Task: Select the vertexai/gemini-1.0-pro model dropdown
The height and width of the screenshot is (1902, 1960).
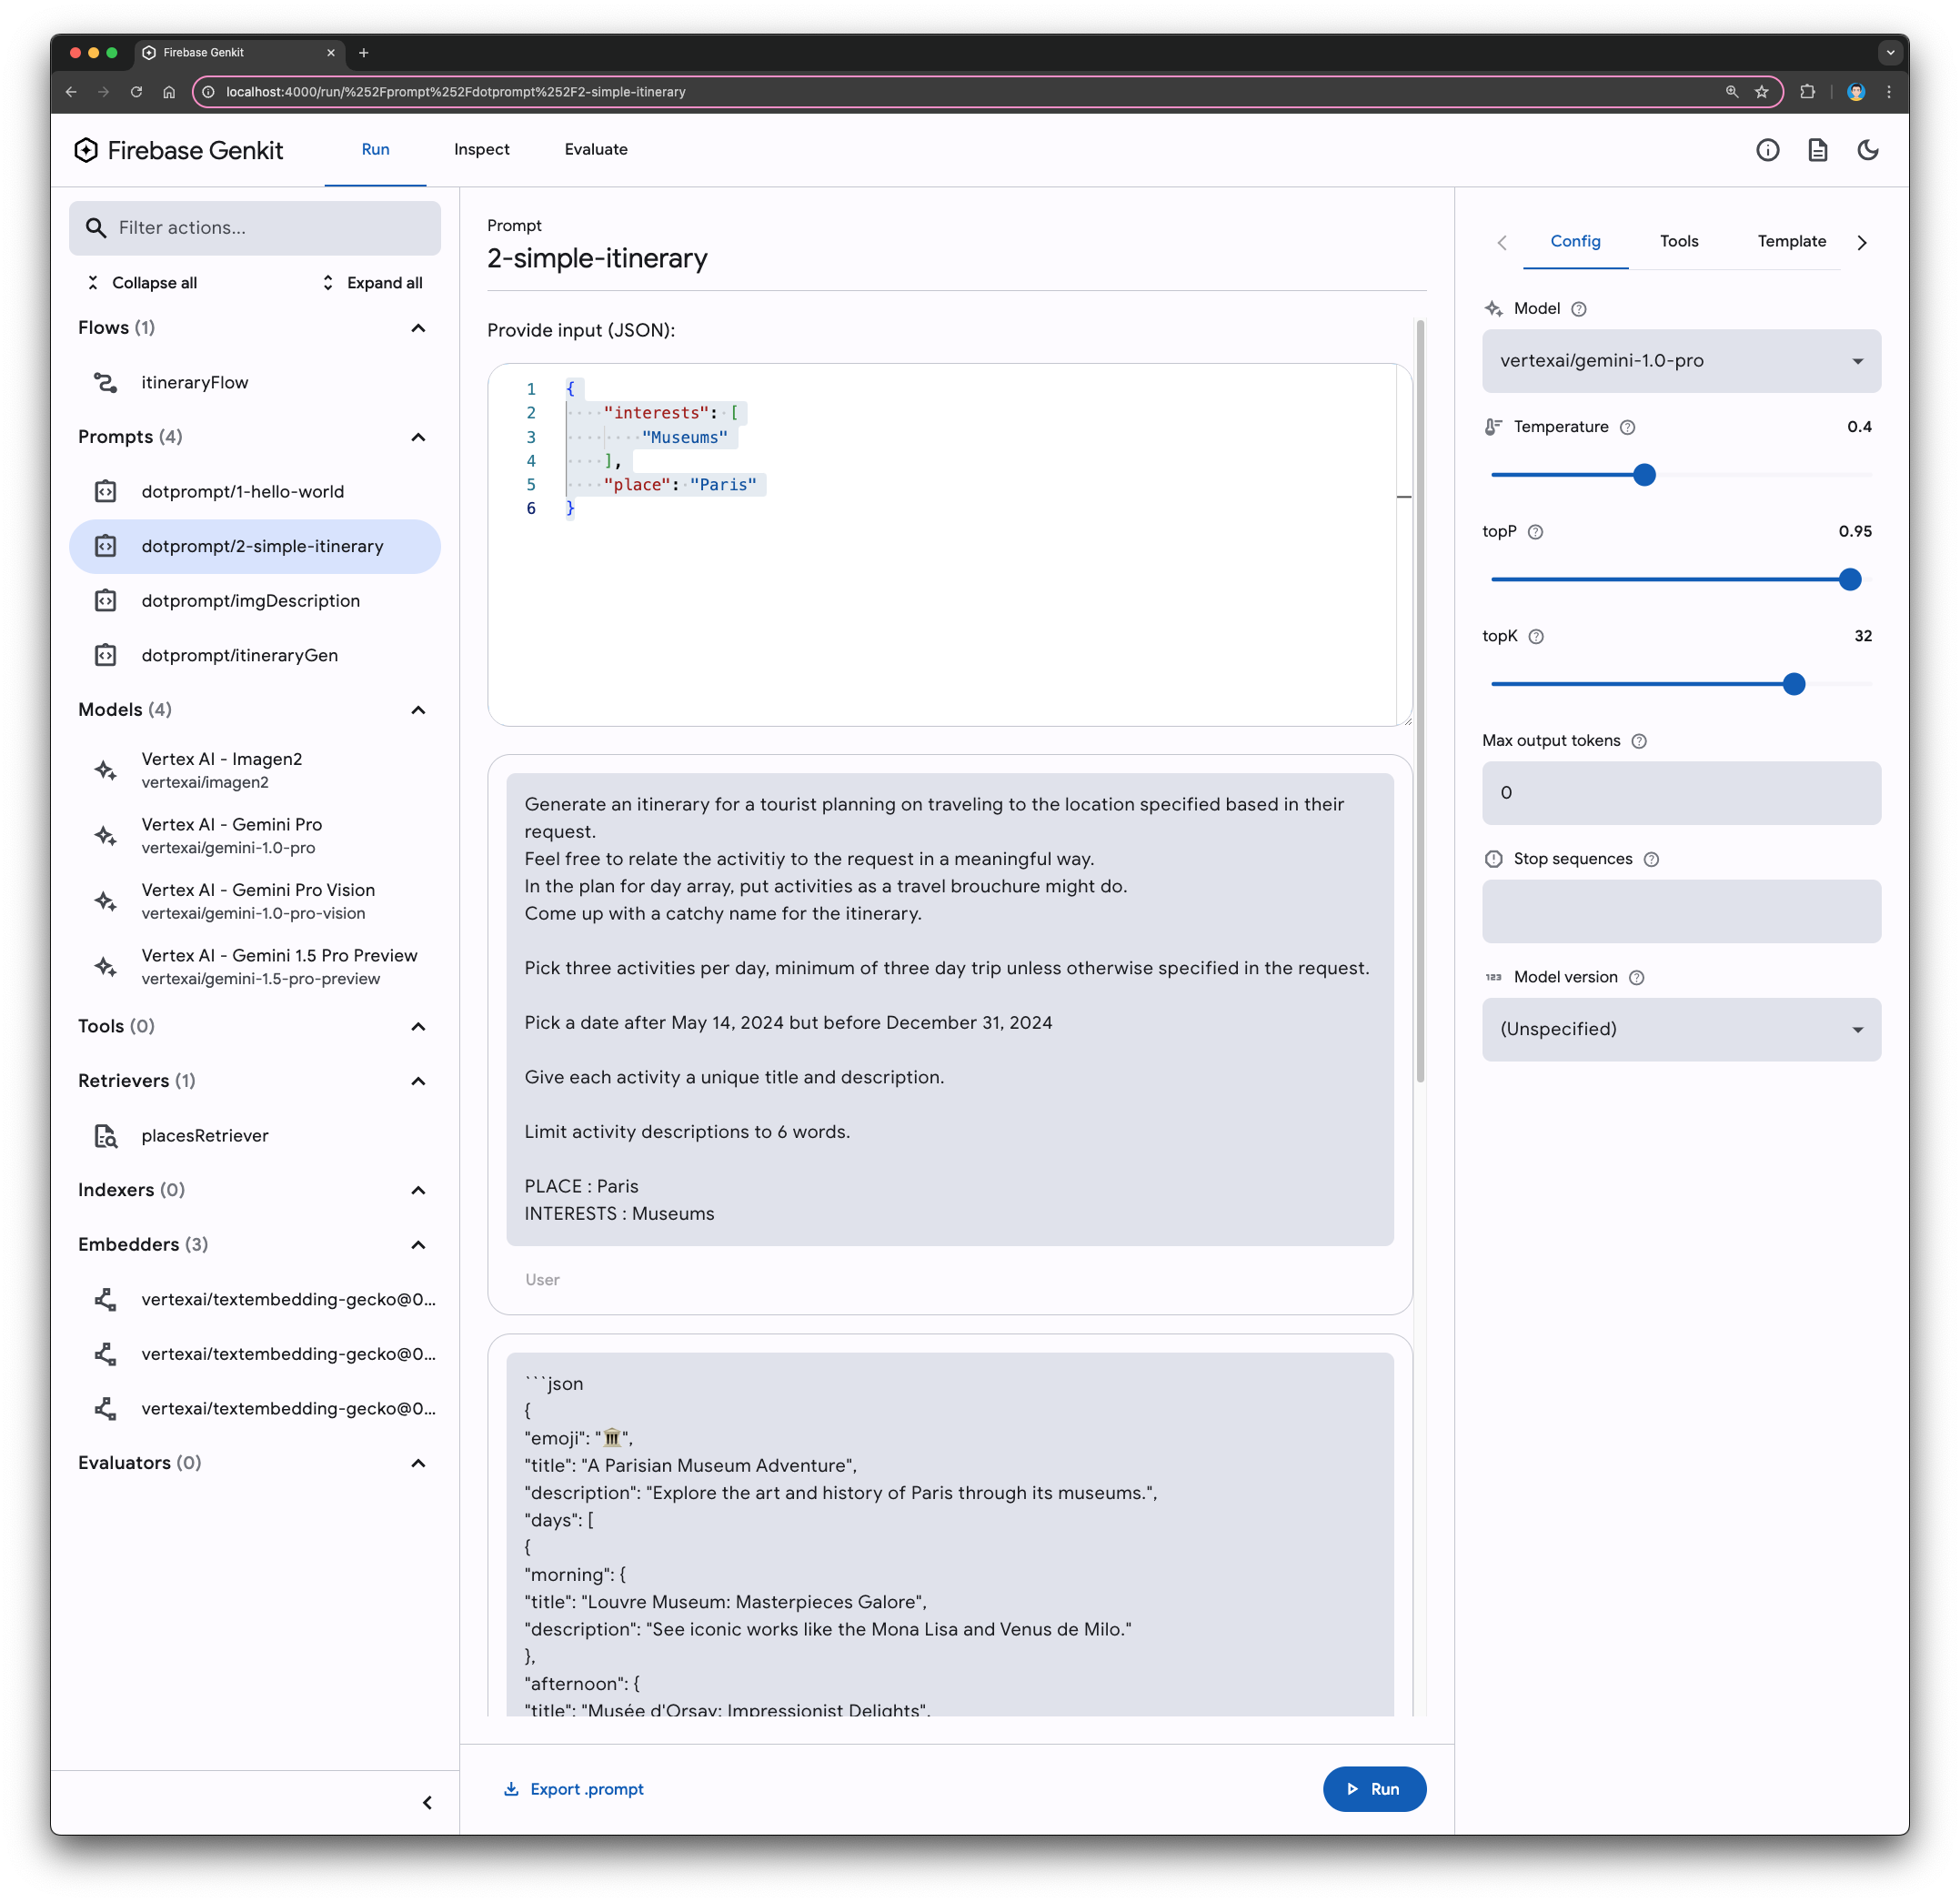Action: pyautogui.click(x=1678, y=360)
